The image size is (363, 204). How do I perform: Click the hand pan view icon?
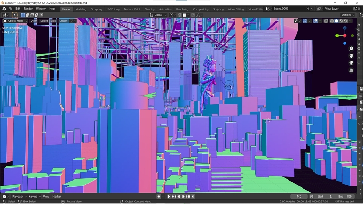click(x=351, y=56)
